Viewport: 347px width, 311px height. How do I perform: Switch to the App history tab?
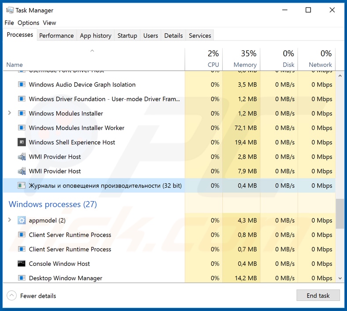pyautogui.click(x=96, y=36)
